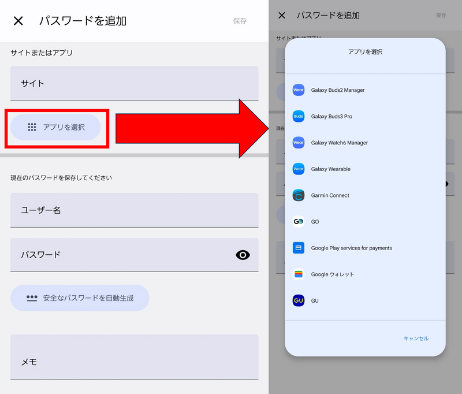Close the パスワードを追加 screen on the left
Screen dimensions: 462x394
pos(18,21)
